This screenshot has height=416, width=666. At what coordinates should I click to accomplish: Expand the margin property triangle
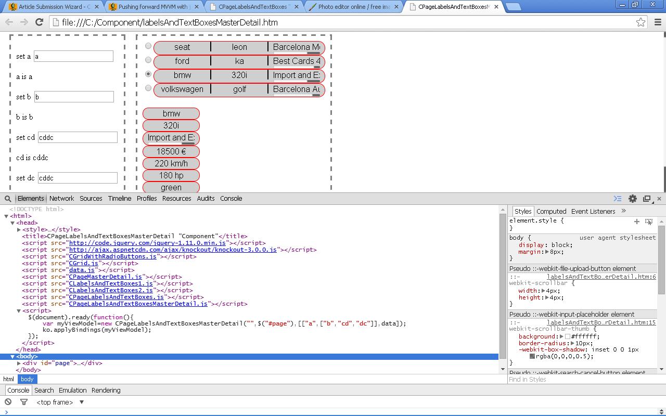547,252
